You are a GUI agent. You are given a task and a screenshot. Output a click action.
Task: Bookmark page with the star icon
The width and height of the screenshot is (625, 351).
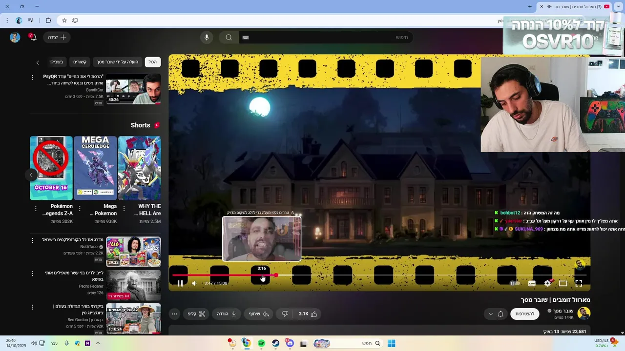pyautogui.click(x=64, y=20)
